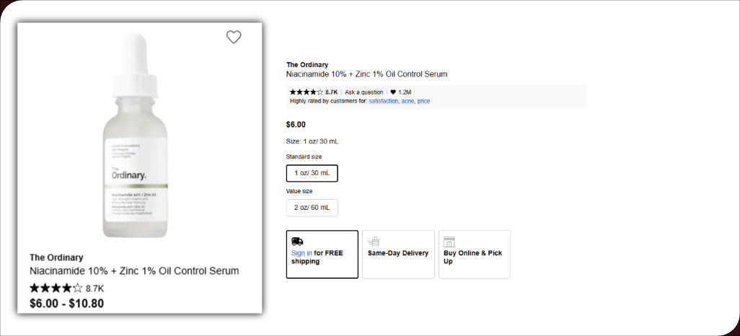Click the star rating in product details

pyautogui.click(x=306, y=92)
